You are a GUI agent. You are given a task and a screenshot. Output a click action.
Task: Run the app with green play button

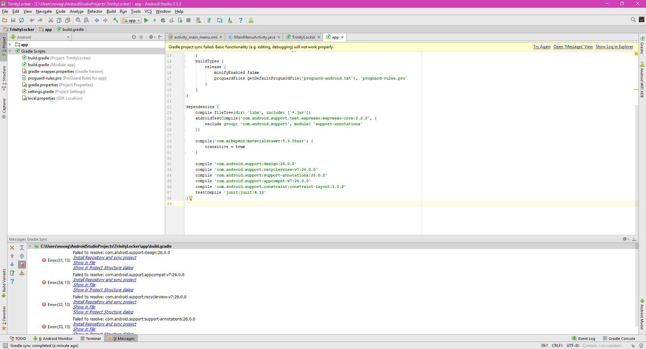[146, 20]
